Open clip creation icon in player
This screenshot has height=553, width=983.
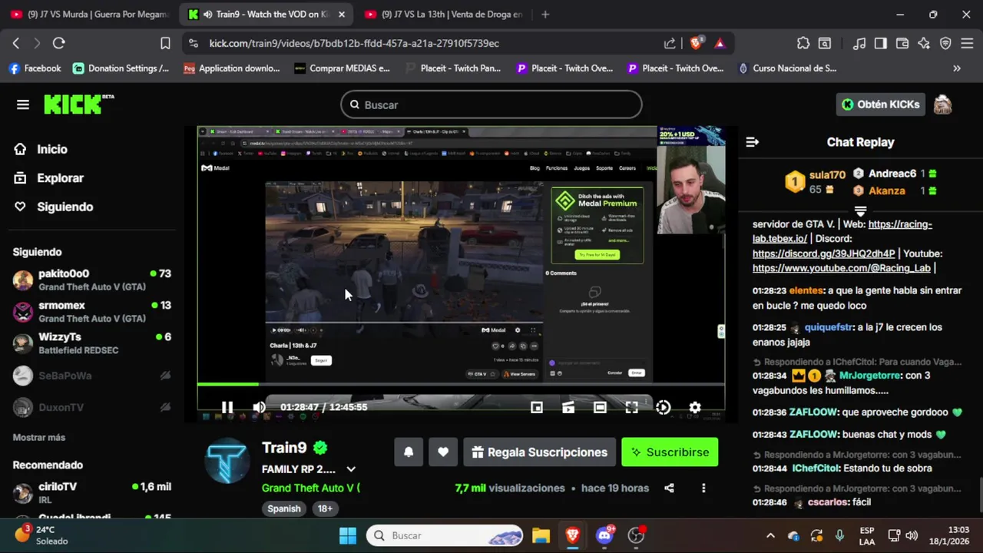click(x=568, y=407)
